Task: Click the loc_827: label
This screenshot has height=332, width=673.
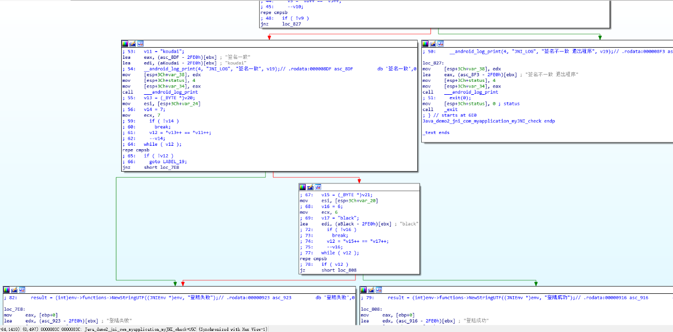Action: point(434,63)
